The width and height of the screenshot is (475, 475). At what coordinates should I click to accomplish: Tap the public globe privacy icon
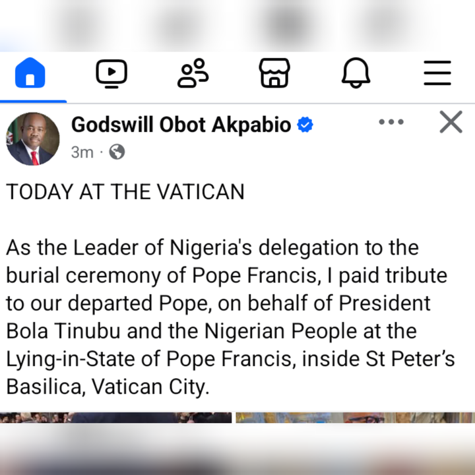(117, 152)
